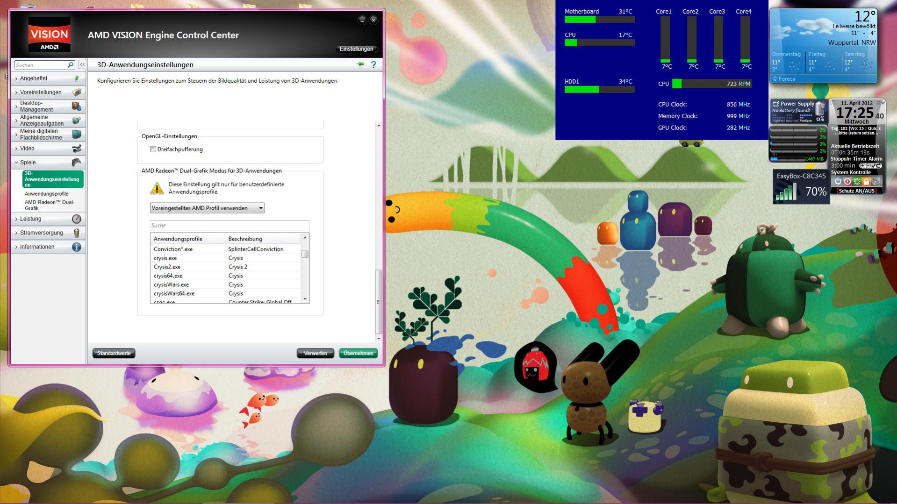The height and width of the screenshot is (504, 897).
Task: Click the '...bitte Datum setzen...' text
Action: (x=856, y=133)
